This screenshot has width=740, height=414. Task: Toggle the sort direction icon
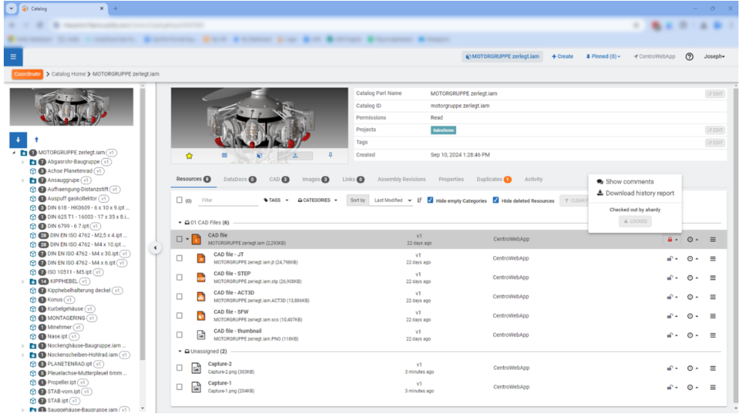tap(419, 201)
